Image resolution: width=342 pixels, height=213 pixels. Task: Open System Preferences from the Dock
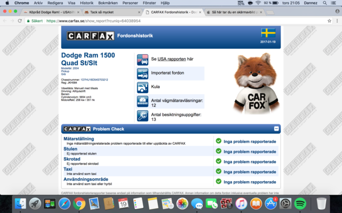point(286,204)
